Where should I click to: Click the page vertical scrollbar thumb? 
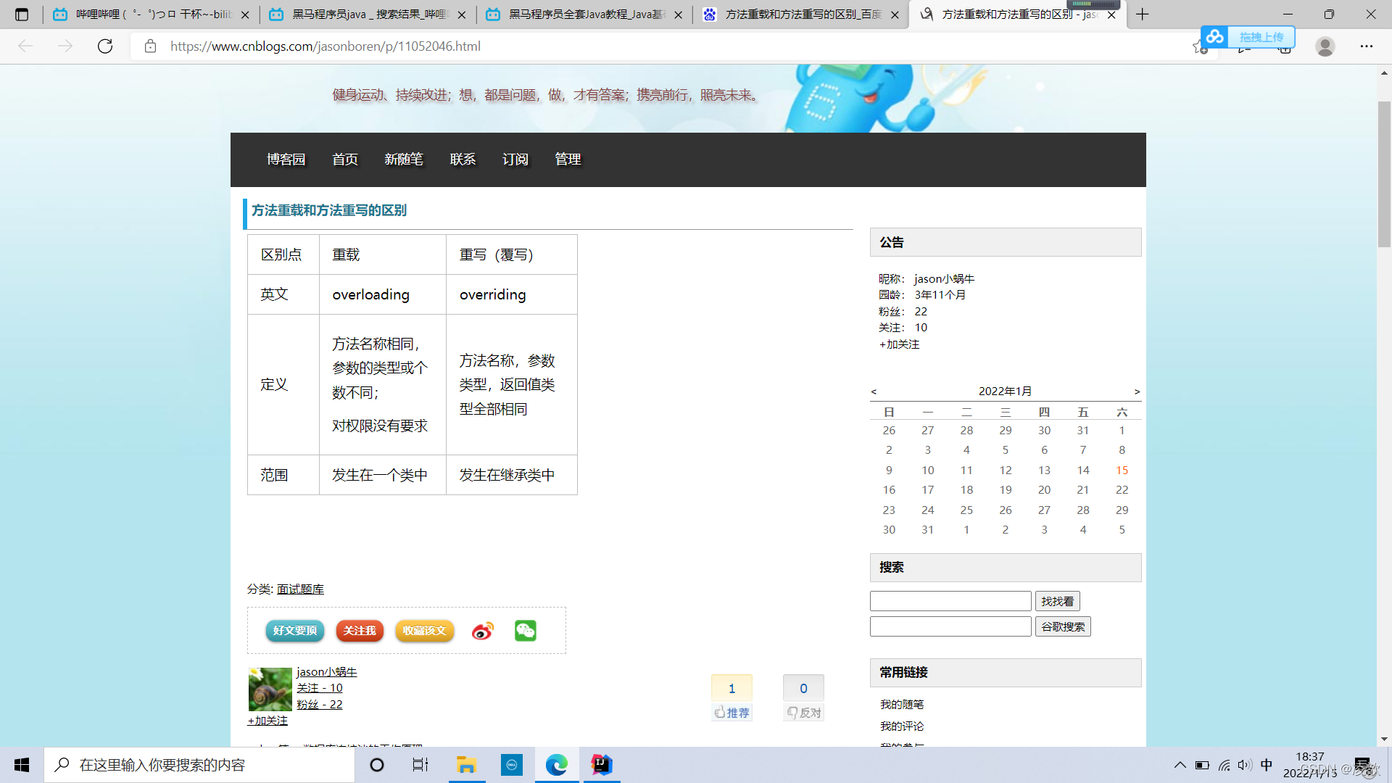point(1384,174)
